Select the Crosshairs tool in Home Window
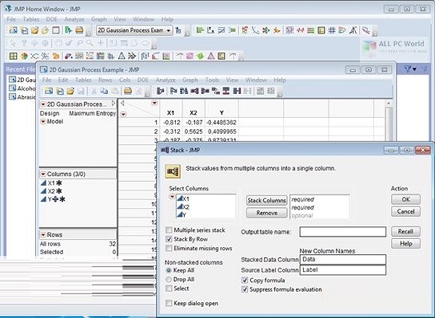Image resolution: width=435 pixels, height=318 pixels. [101, 43]
